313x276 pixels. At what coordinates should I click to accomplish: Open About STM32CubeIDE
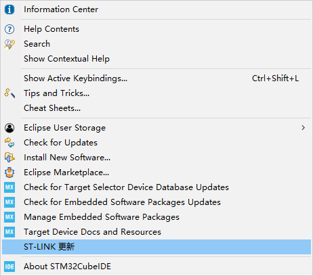click(156, 267)
